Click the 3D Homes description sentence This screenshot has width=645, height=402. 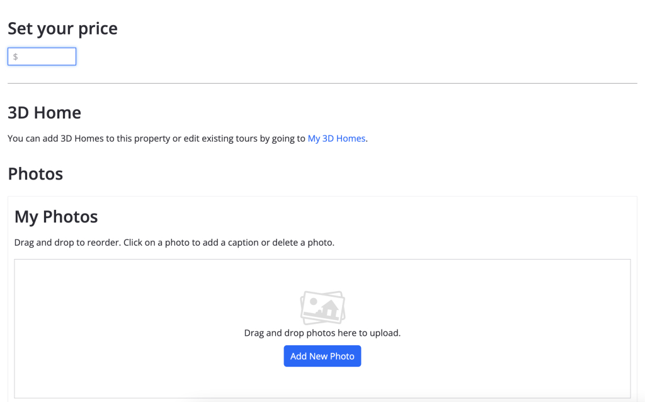[x=156, y=139]
